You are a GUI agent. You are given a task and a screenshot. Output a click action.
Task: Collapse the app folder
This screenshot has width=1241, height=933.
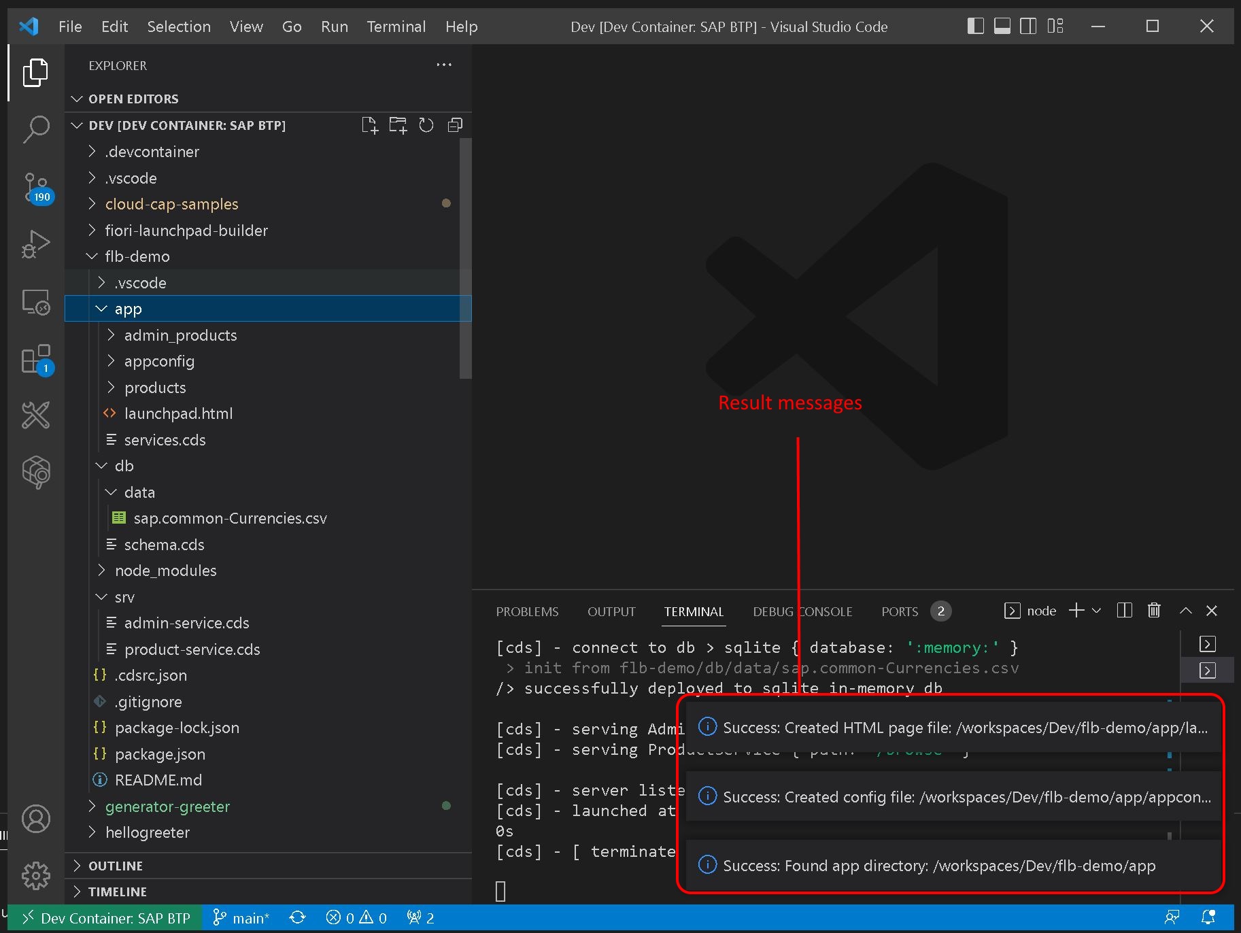point(268,309)
